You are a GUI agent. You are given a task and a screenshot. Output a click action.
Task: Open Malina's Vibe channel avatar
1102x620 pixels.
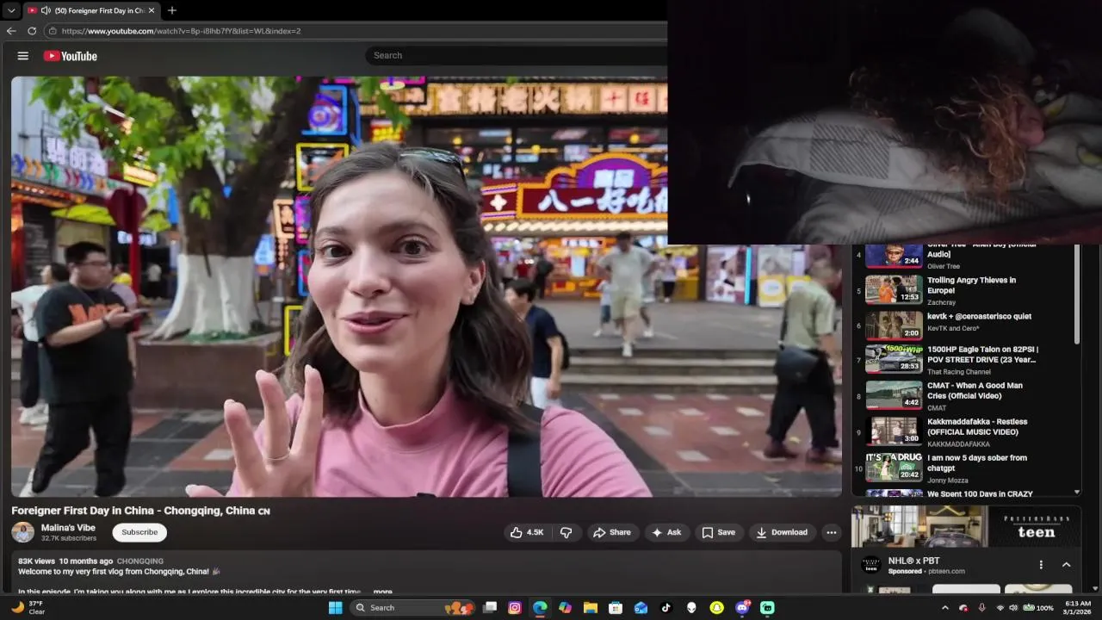pyautogui.click(x=23, y=532)
